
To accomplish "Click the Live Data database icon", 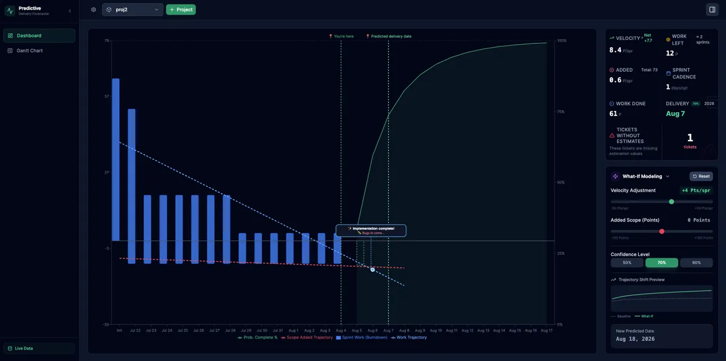I will point(10,348).
